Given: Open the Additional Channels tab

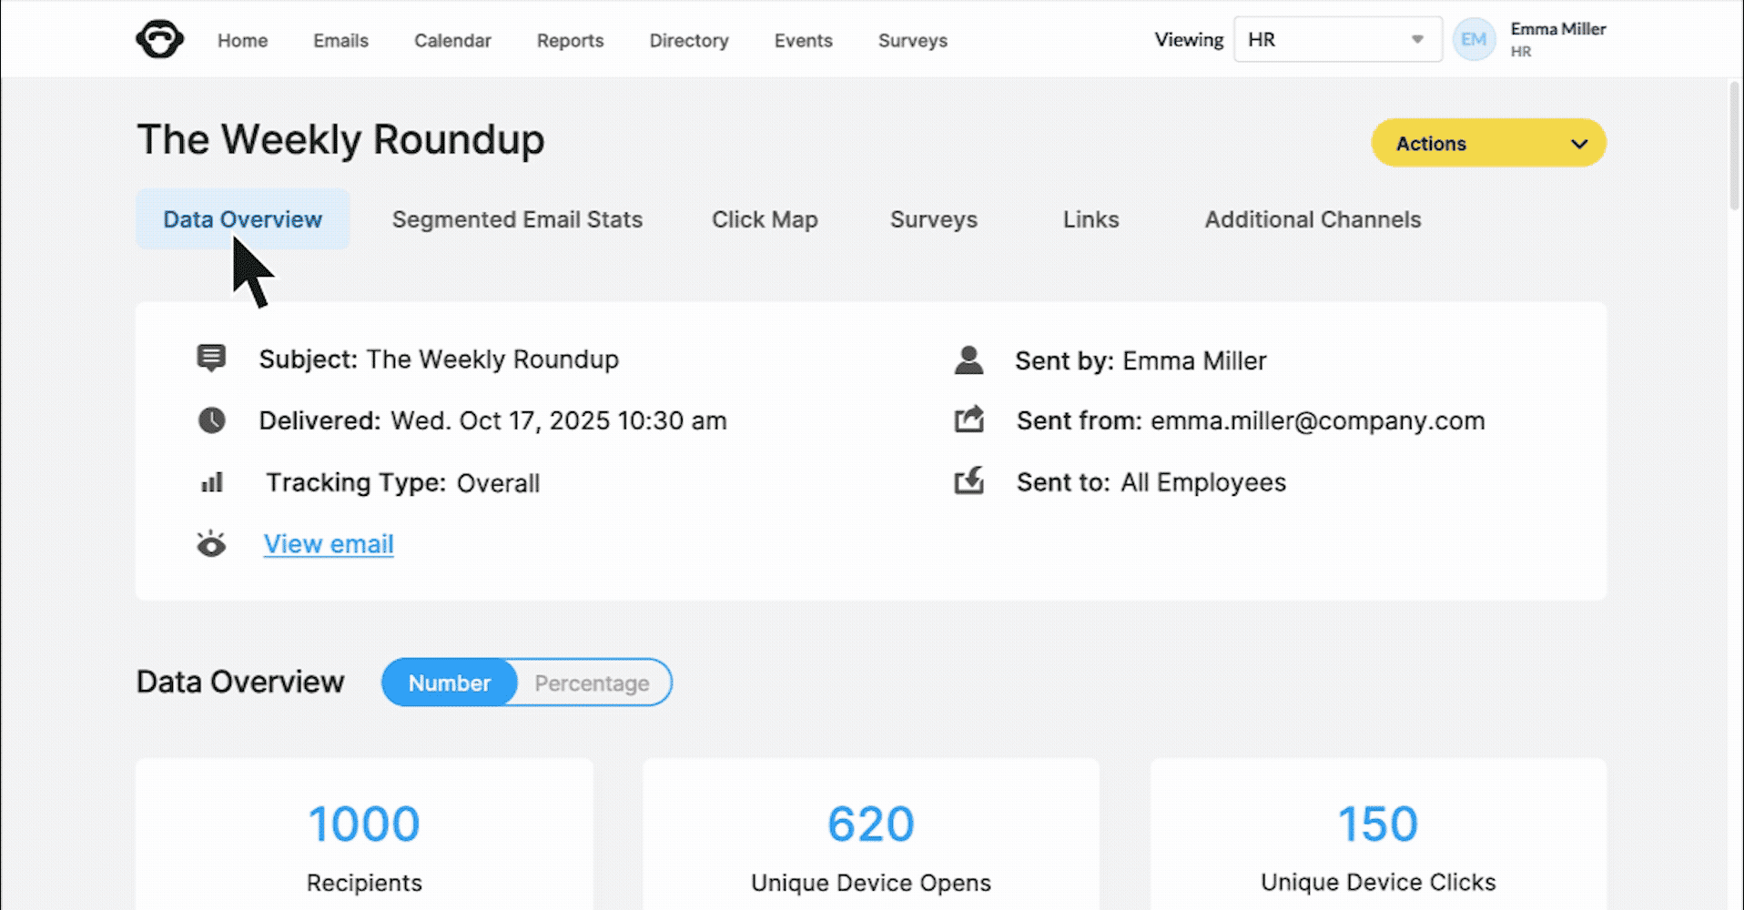Looking at the screenshot, I should tap(1313, 219).
